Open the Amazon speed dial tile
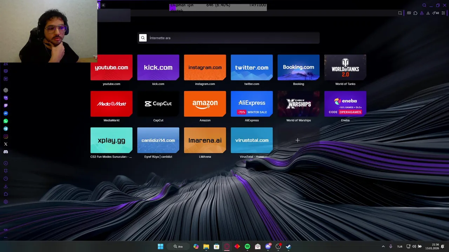 click(205, 104)
